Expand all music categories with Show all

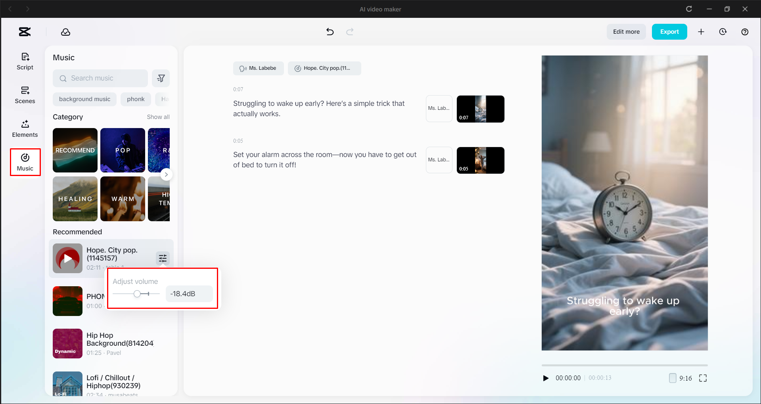tap(158, 117)
